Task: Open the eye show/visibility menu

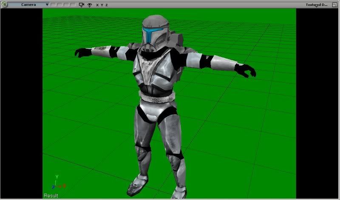Action: tap(90, 5)
